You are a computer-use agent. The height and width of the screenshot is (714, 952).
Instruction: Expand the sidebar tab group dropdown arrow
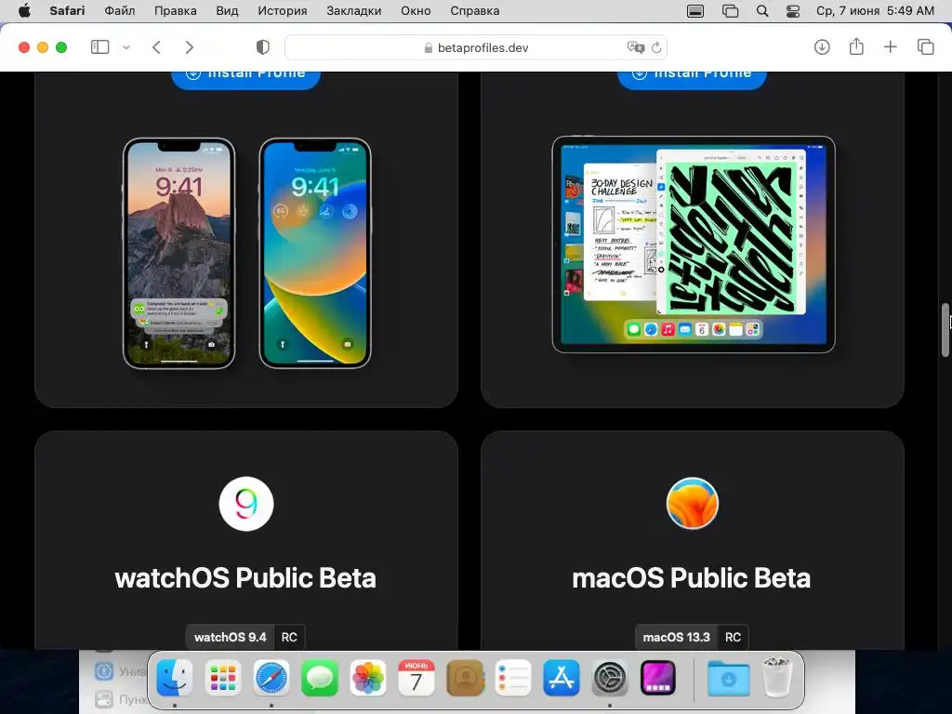(x=126, y=47)
